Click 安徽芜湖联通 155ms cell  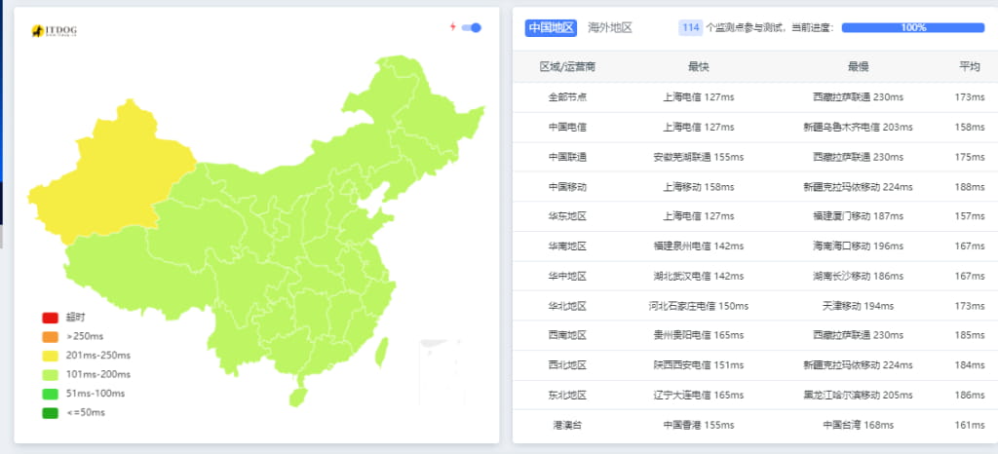698,157
